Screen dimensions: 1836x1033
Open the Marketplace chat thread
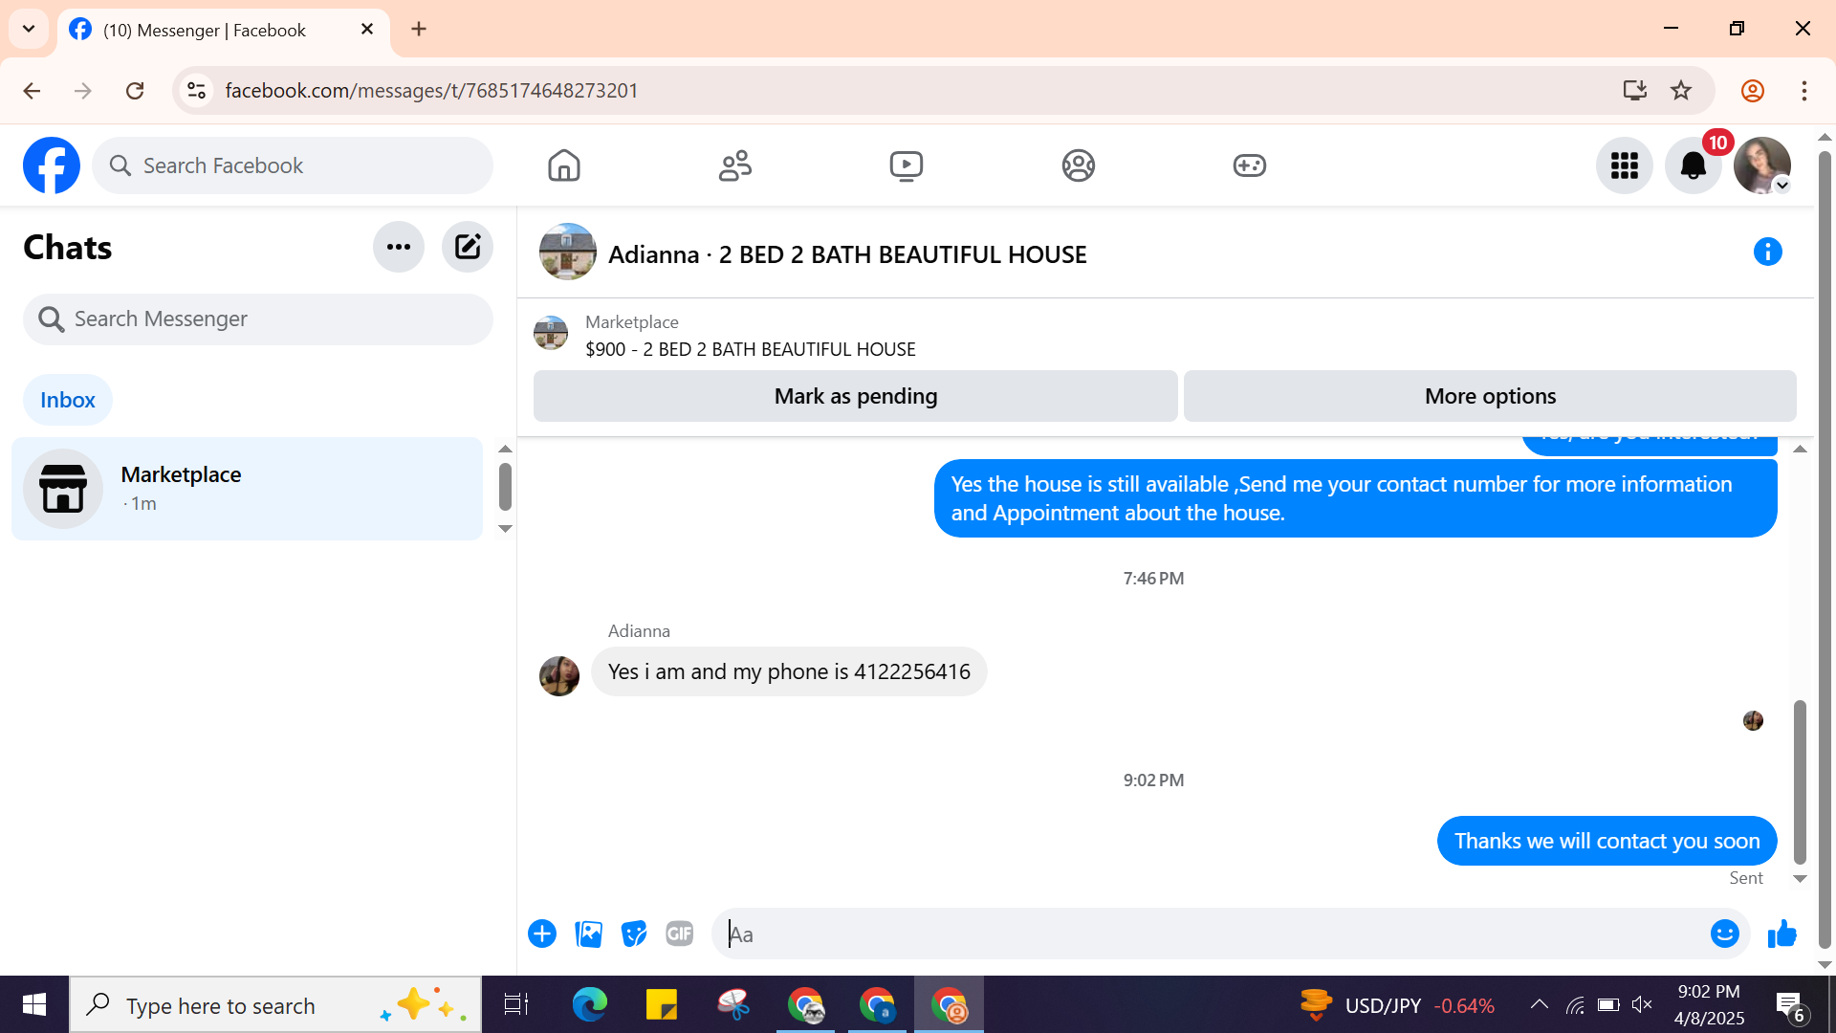[x=247, y=489]
